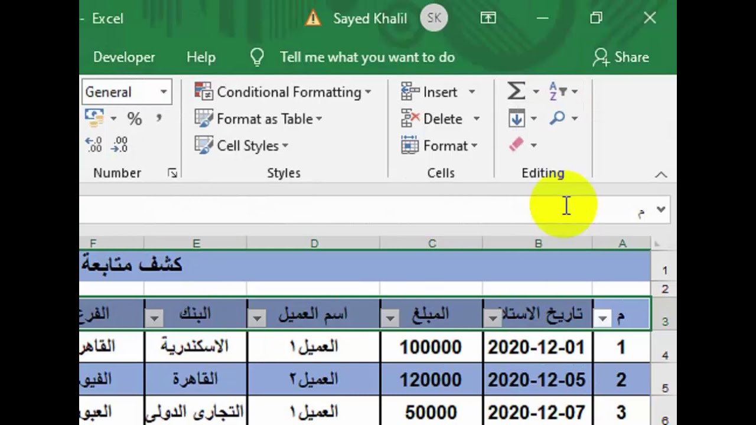This screenshot has width=756, height=425.
Task: Select row 1 header
Action: [x=664, y=266]
